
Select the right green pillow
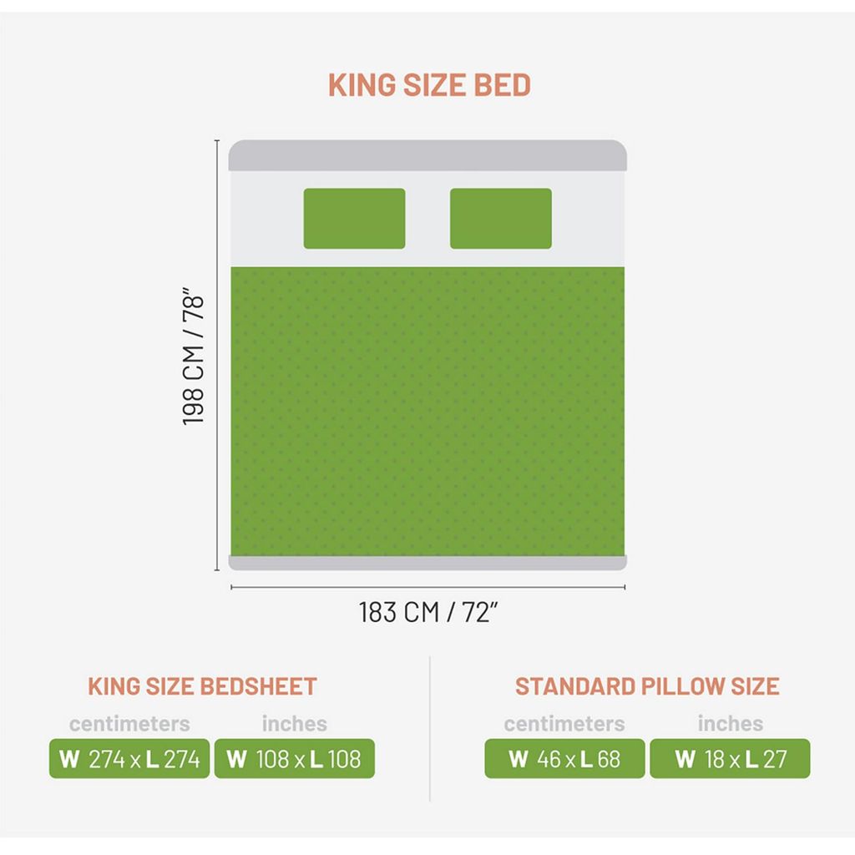[501, 219]
